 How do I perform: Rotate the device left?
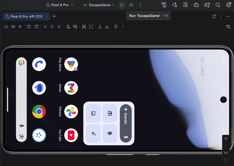[29, 27]
